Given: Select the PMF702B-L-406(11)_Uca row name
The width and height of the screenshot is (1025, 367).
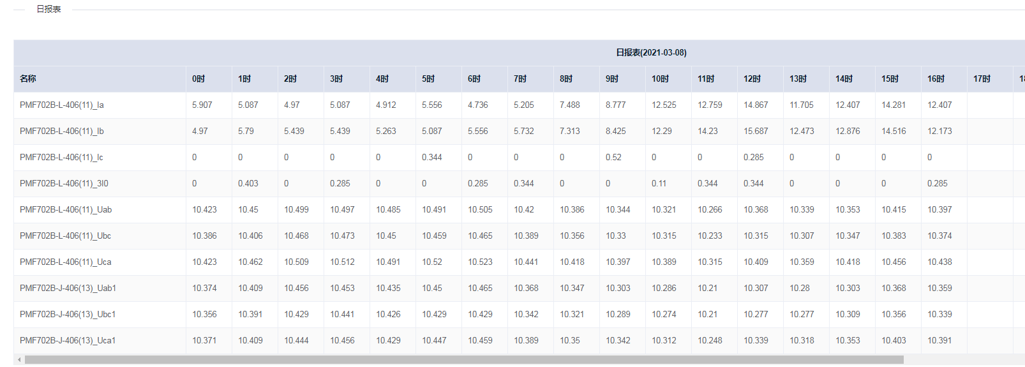Looking at the screenshot, I should [x=66, y=262].
